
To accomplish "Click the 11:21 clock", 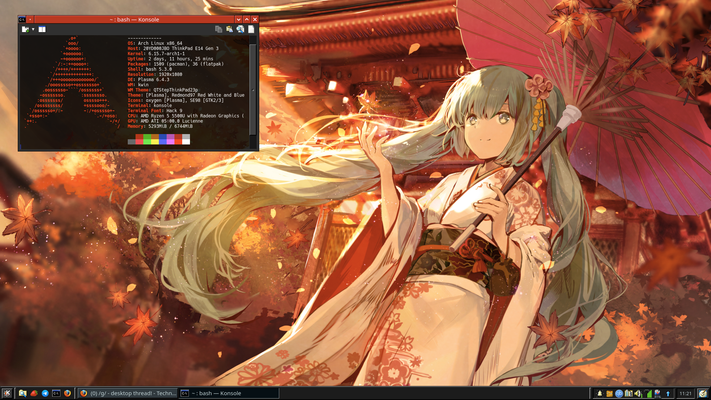I will (x=685, y=394).
